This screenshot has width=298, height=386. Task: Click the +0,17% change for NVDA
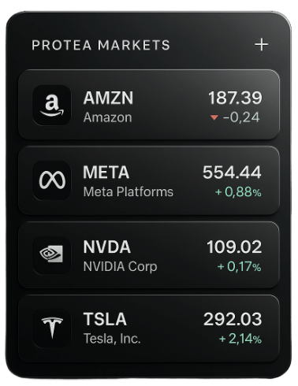pos(239,266)
